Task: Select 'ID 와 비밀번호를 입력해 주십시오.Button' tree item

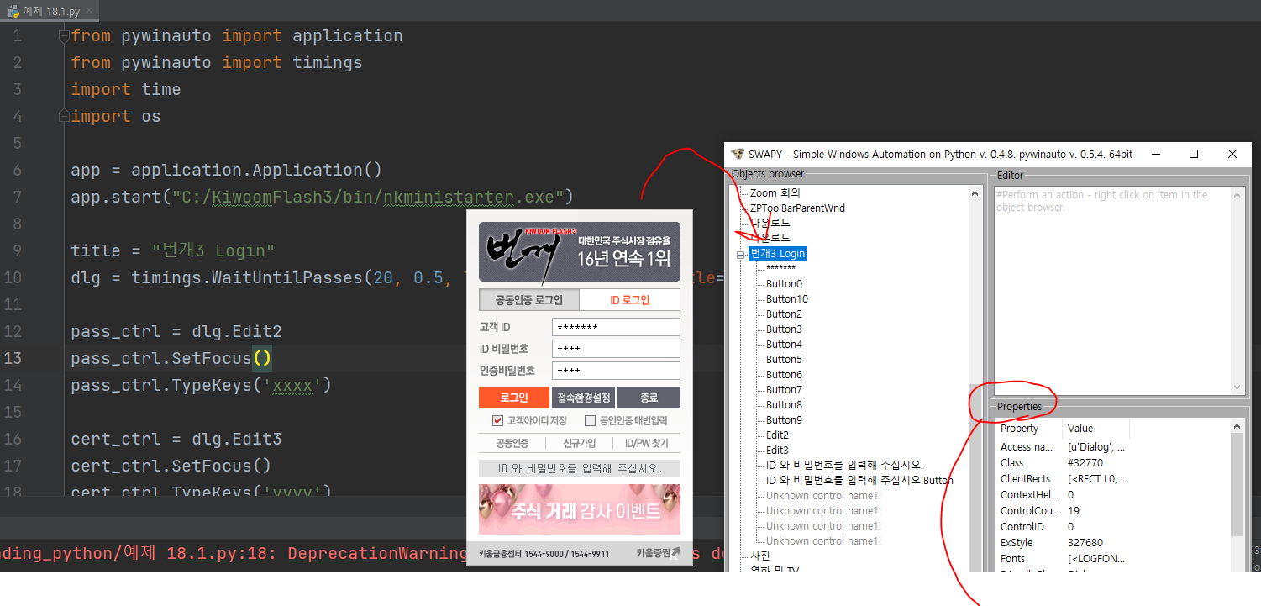Action: click(859, 481)
